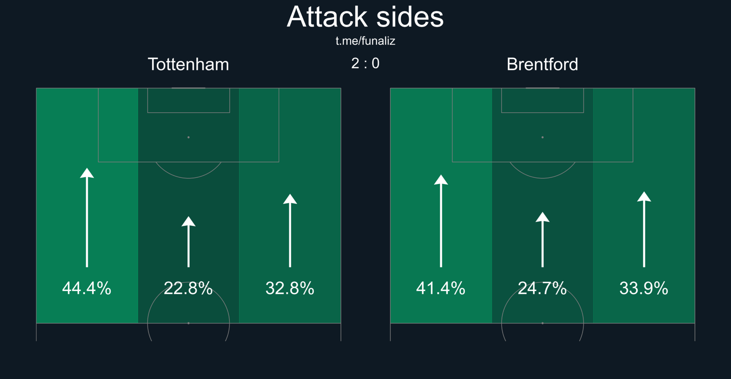Click Brentford's 24.7% central value
Viewport: 731px width, 379px height.
542,288
